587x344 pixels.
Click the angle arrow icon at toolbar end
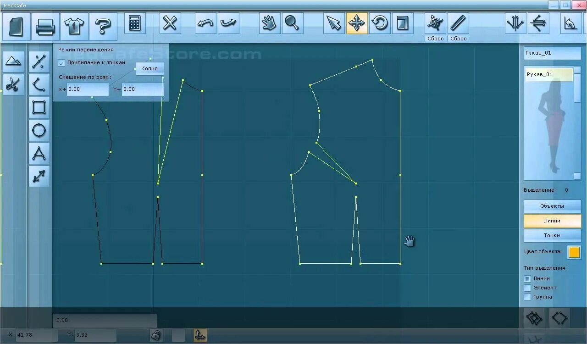[571, 23]
